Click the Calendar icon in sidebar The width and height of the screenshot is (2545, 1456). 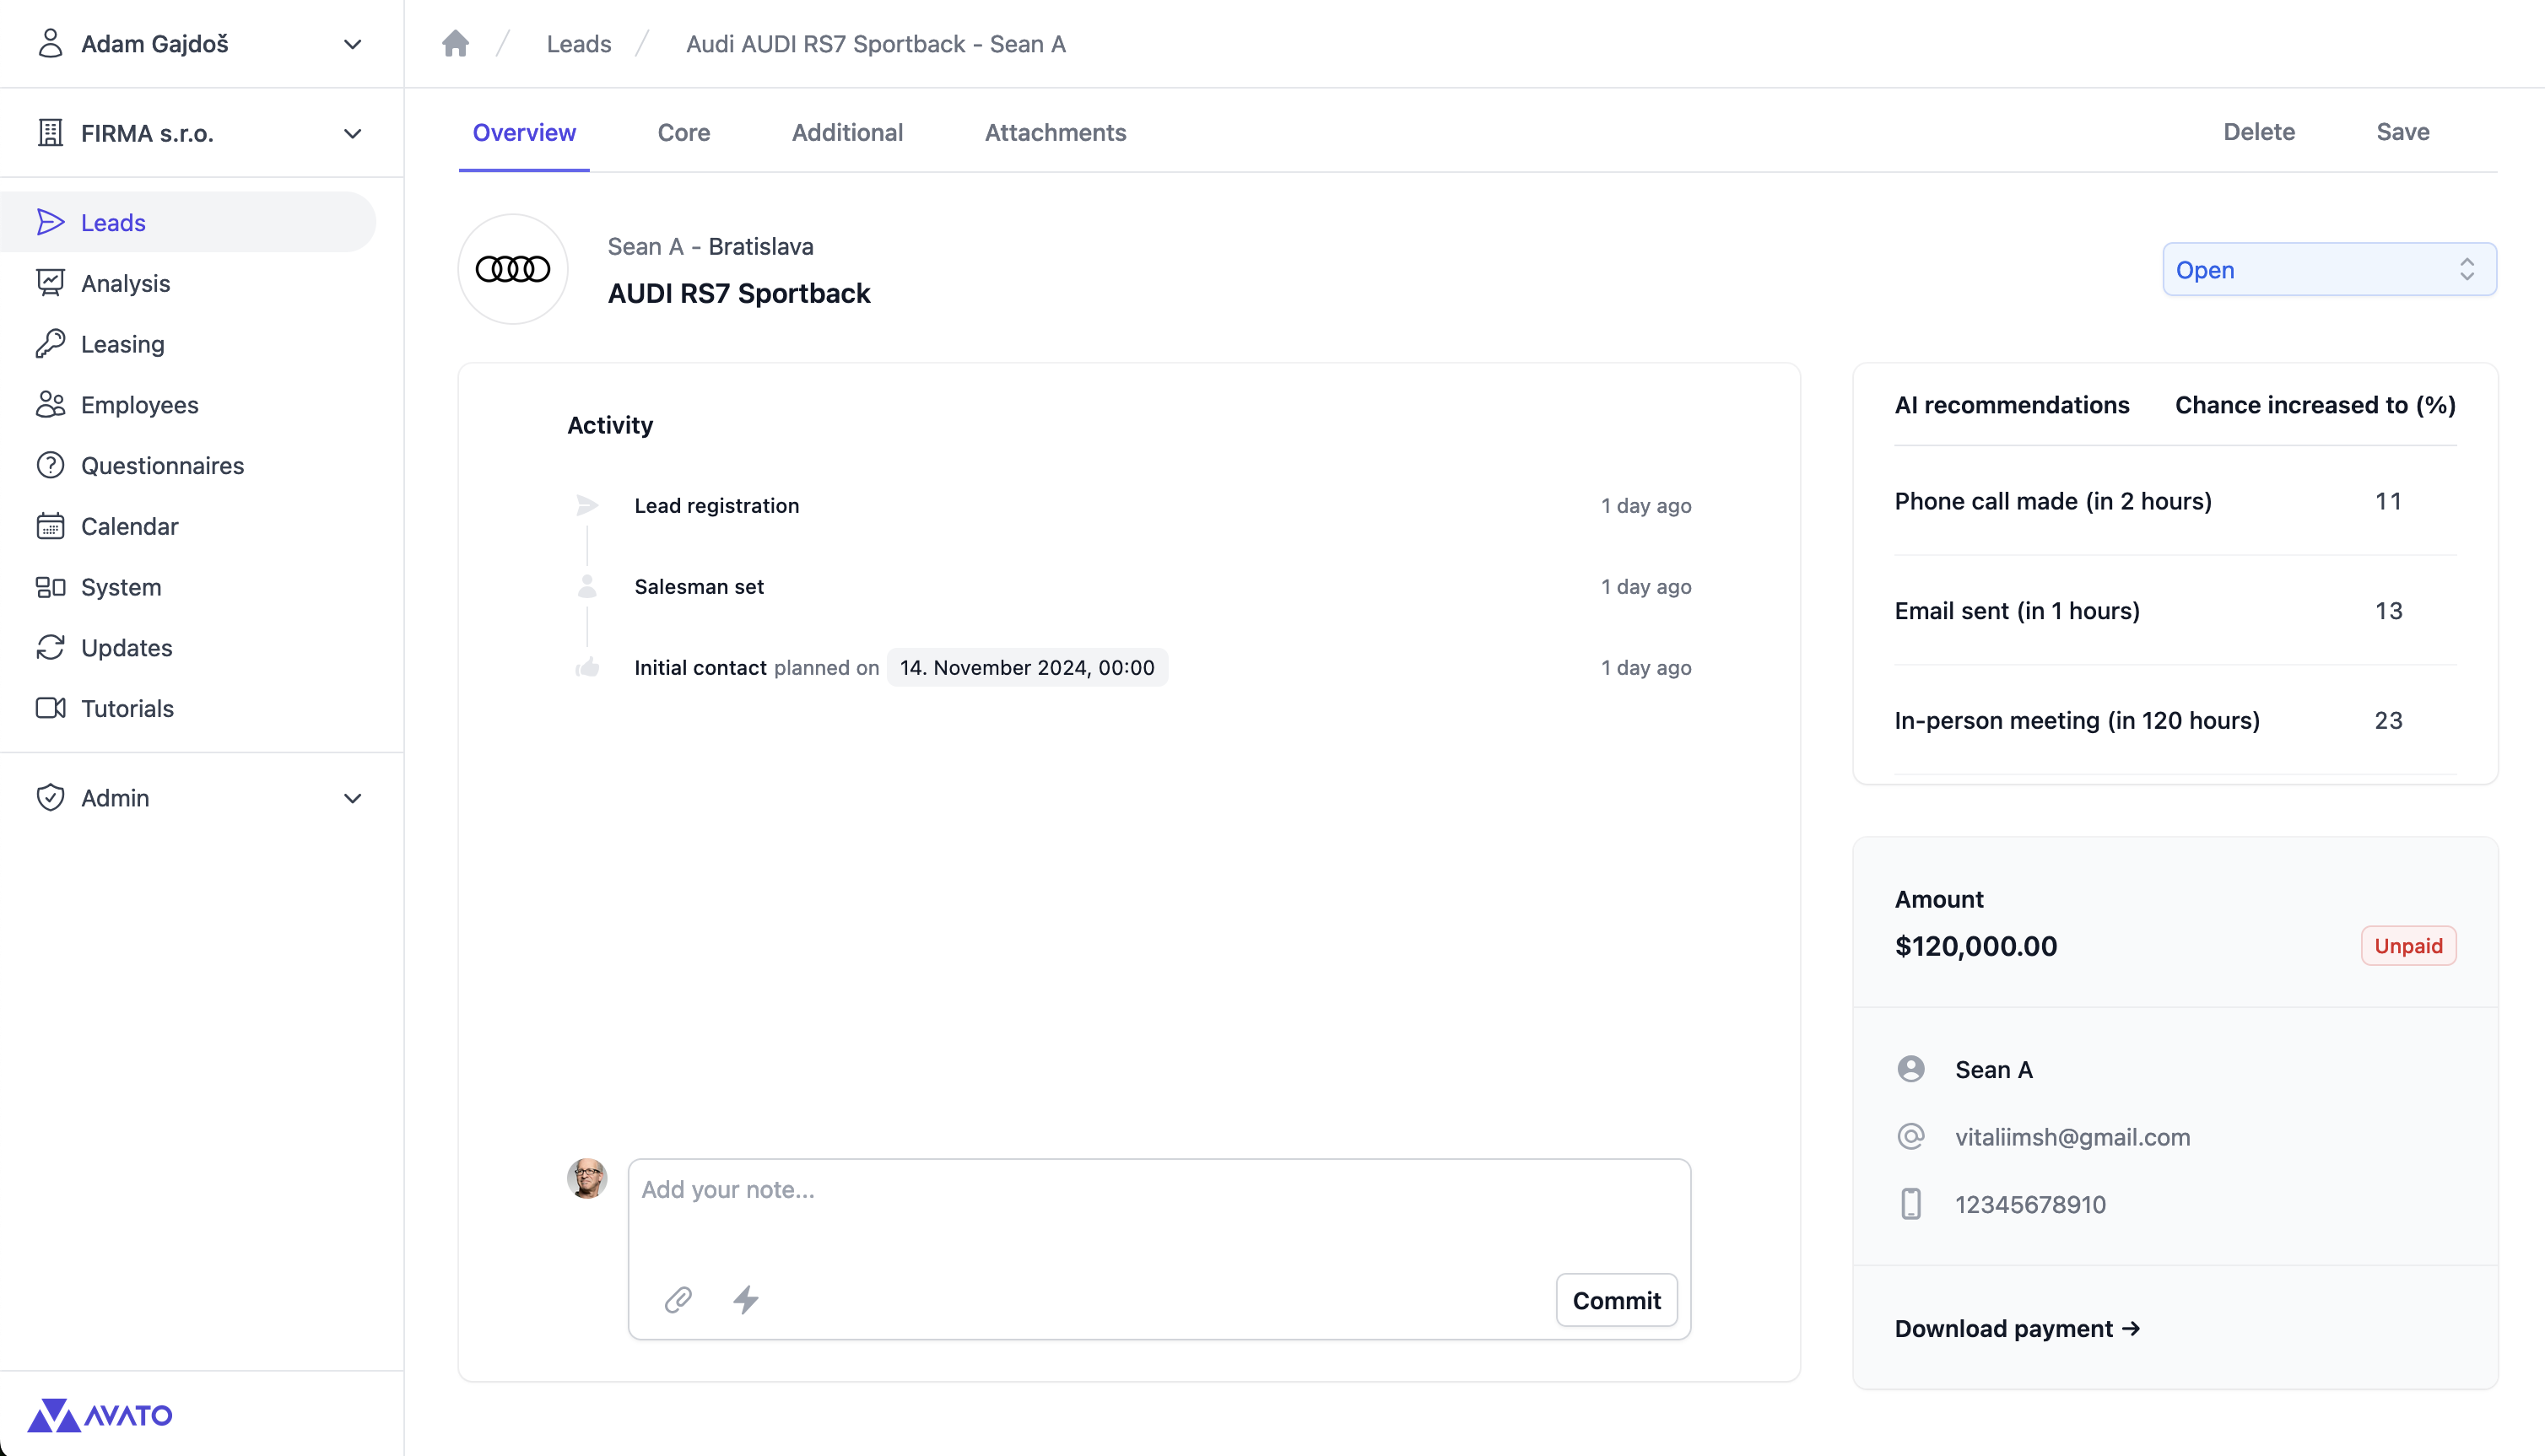coord(50,526)
